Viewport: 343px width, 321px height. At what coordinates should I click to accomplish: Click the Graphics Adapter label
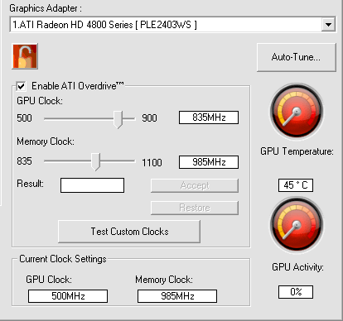pyautogui.click(x=46, y=8)
